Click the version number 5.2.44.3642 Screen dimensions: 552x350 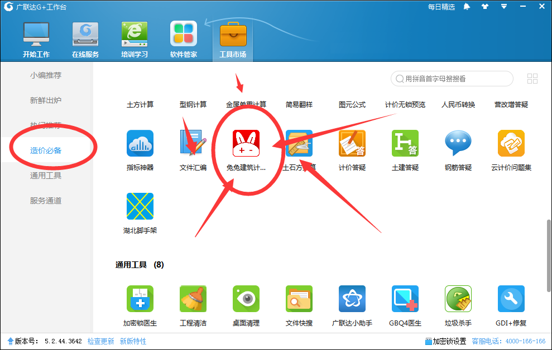(63, 341)
